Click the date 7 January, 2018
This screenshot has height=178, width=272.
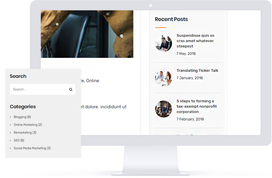[190, 78]
